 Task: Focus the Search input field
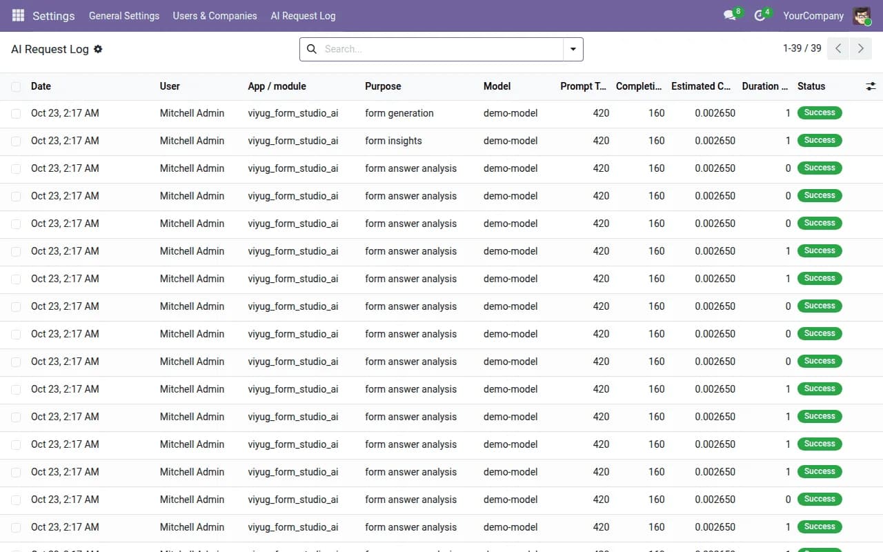pyautogui.click(x=441, y=49)
